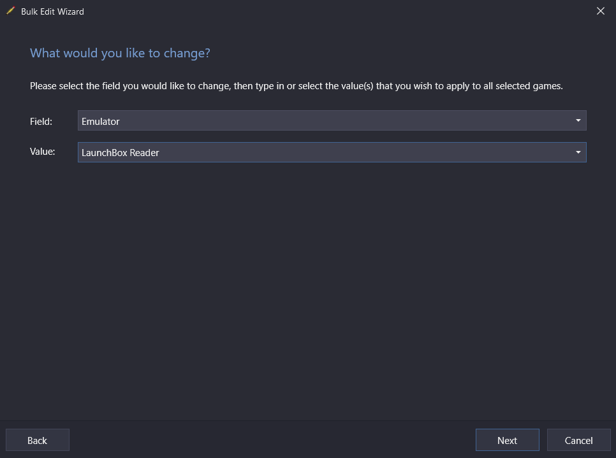Click the pencil icon in the title bar
This screenshot has width=616, height=458.
coord(11,11)
